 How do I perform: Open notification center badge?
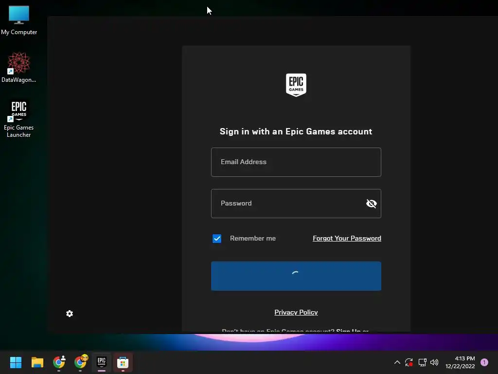coord(484,362)
